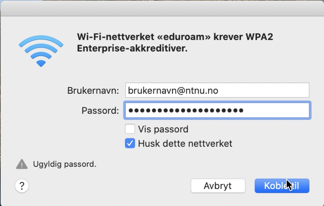
Task: Click the blue checkmark in Husk checkbox
Action: click(x=130, y=143)
